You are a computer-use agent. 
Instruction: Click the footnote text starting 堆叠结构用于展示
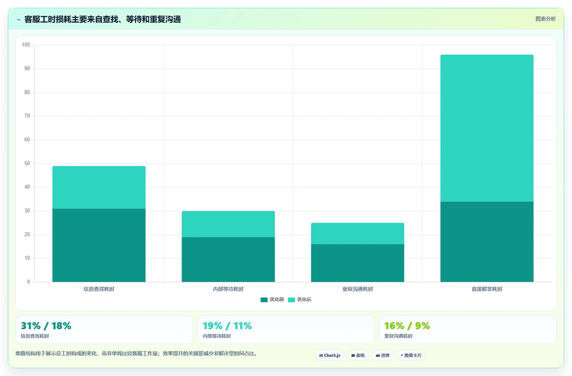click(137, 354)
